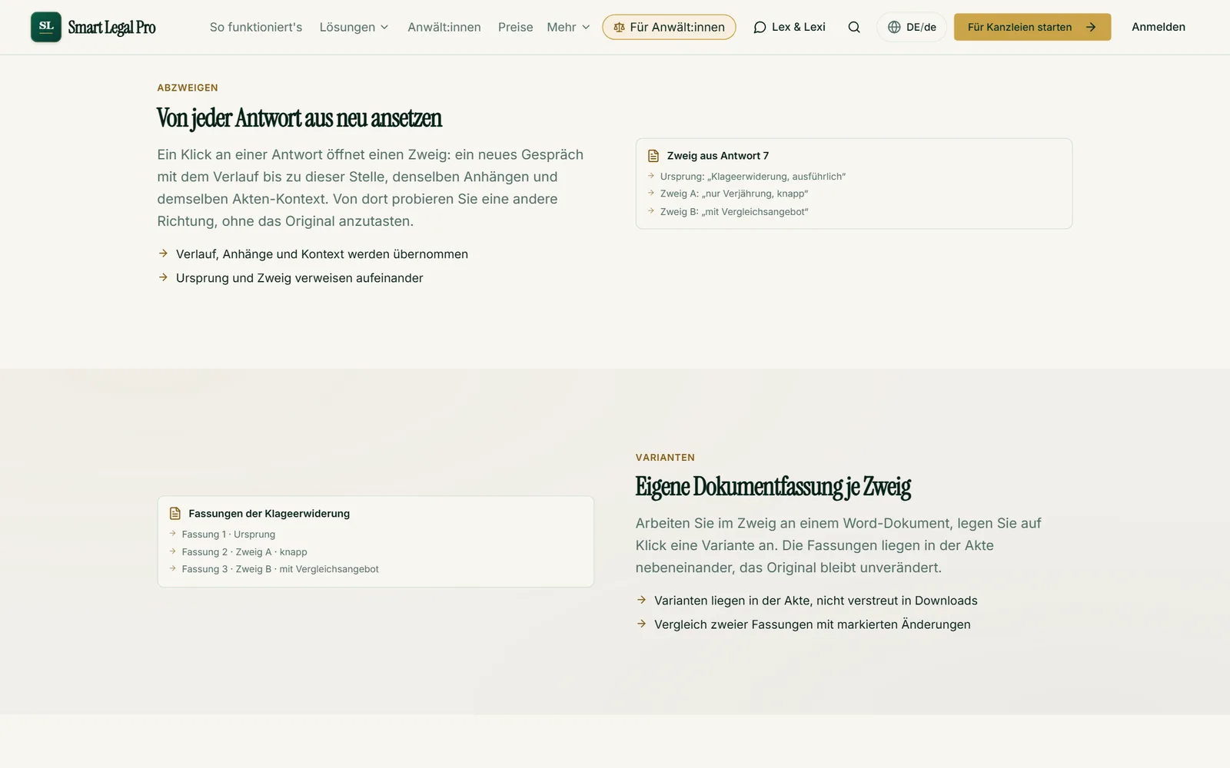The image size is (1230, 768).
Task: Expand the Mehr dropdown menu
Action: point(569,27)
